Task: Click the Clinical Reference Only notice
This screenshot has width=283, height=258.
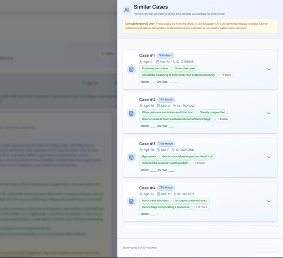Action: pyautogui.click(x=200, y=26)
